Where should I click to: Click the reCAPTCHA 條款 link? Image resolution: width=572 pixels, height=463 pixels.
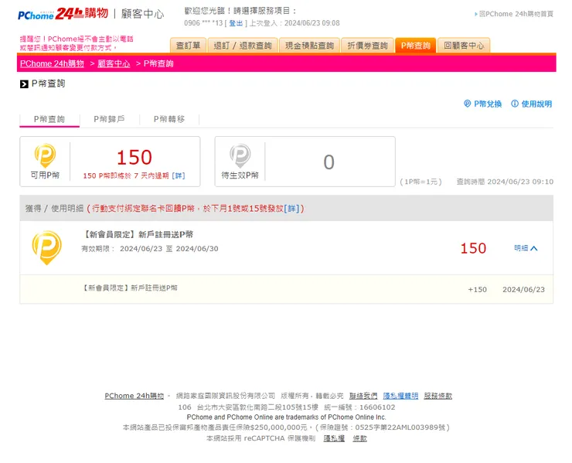pos(359,438)
